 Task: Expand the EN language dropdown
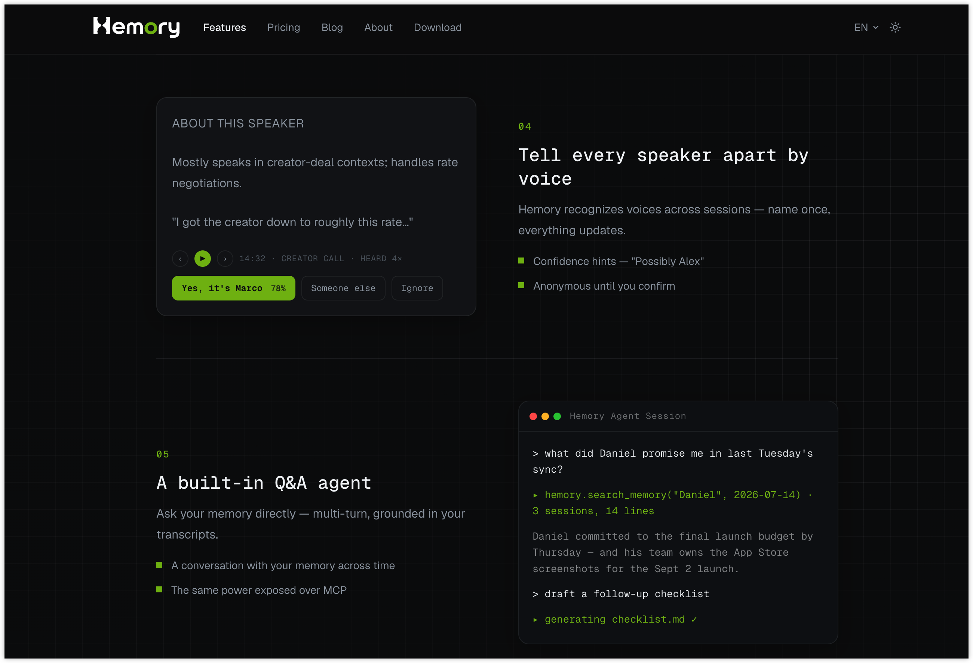(x=866, y=28)
